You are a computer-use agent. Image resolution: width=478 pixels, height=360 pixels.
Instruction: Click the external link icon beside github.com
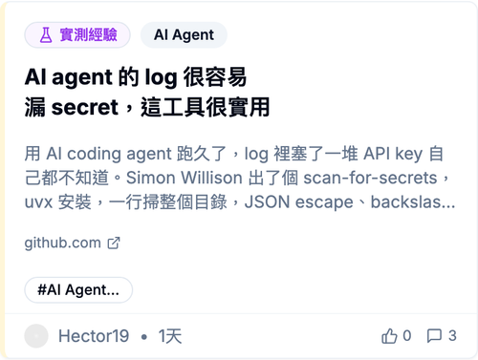114,244
